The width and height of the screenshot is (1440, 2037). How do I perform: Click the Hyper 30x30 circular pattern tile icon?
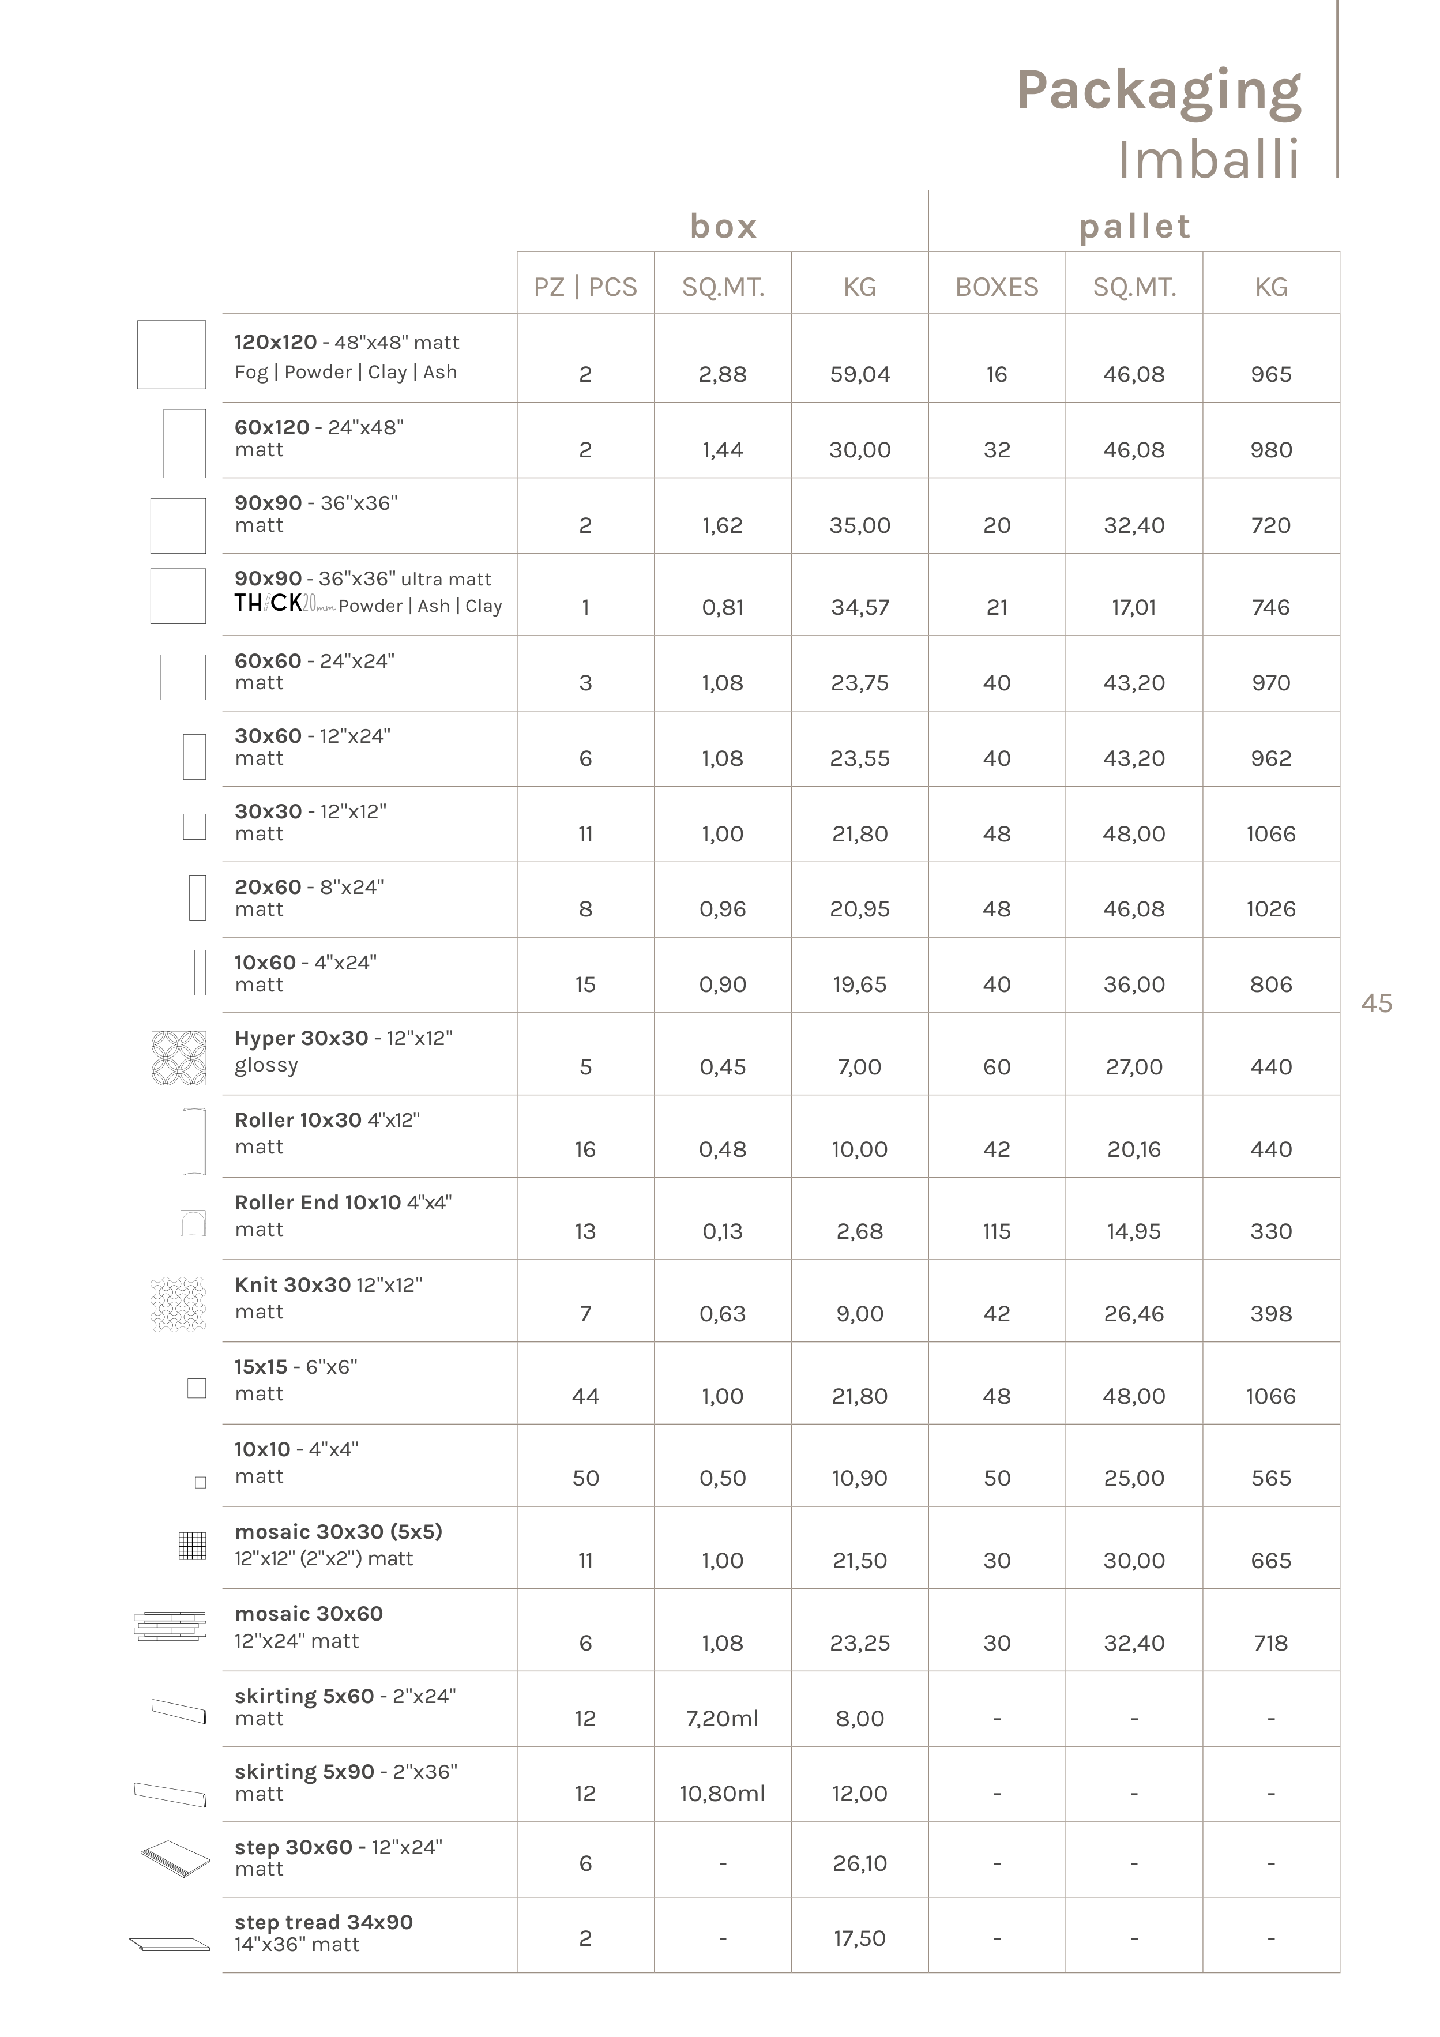coord(178,1058)
